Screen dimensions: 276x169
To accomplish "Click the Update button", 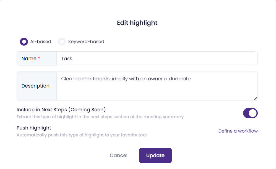I will point(155,155).
